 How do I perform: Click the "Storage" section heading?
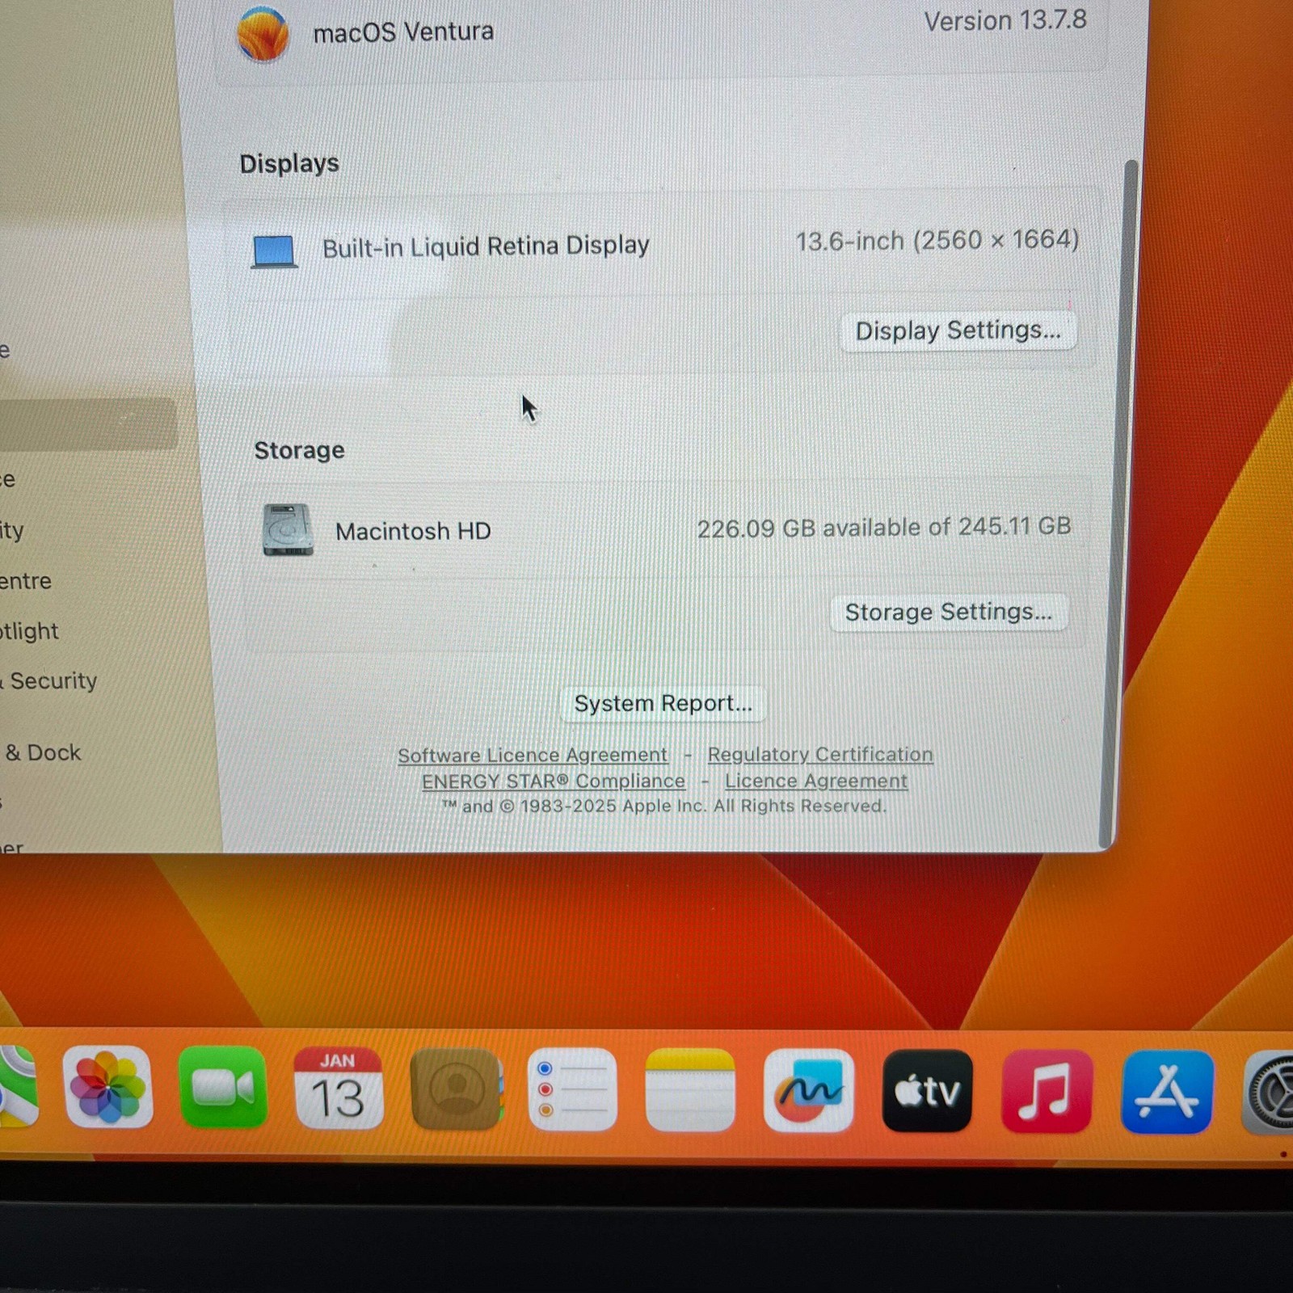pos(299,450)
